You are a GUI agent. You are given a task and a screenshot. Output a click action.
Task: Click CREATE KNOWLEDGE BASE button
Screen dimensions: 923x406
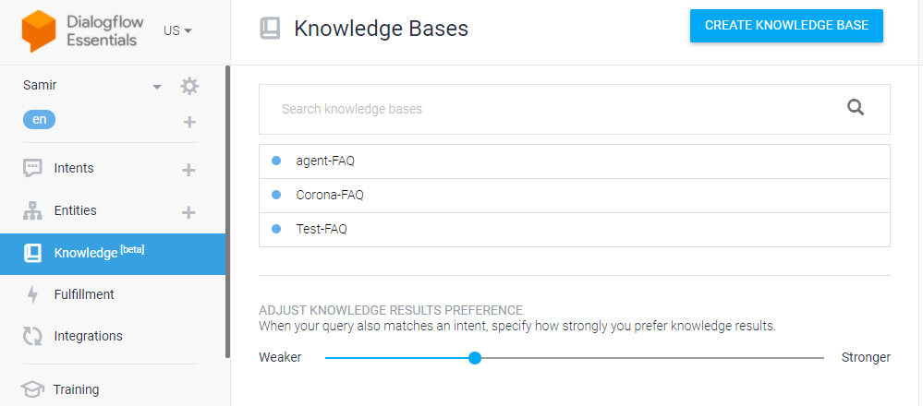click(786, 26)
